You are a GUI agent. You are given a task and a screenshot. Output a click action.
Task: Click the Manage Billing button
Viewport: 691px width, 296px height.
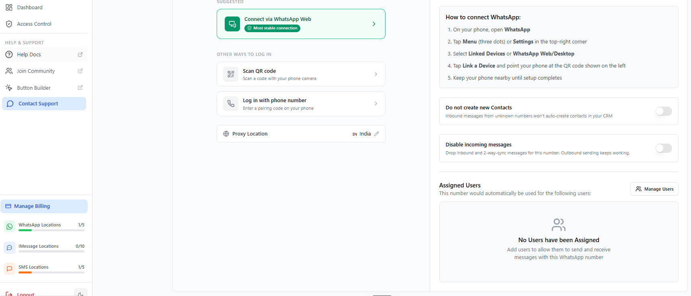[x=44, y=206]
